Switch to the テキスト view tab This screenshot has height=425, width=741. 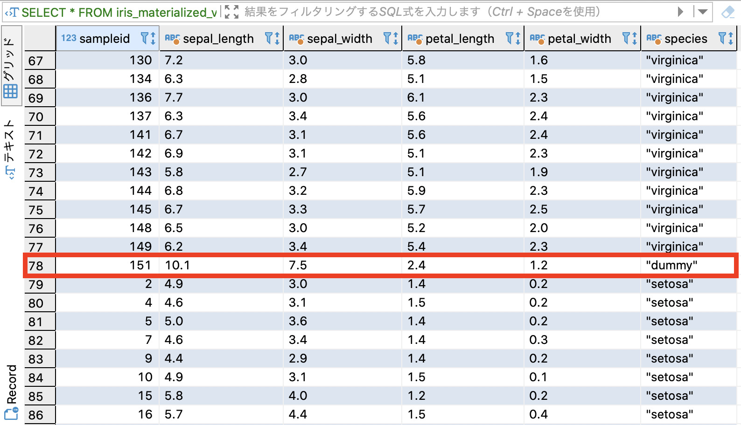[10, 149]
